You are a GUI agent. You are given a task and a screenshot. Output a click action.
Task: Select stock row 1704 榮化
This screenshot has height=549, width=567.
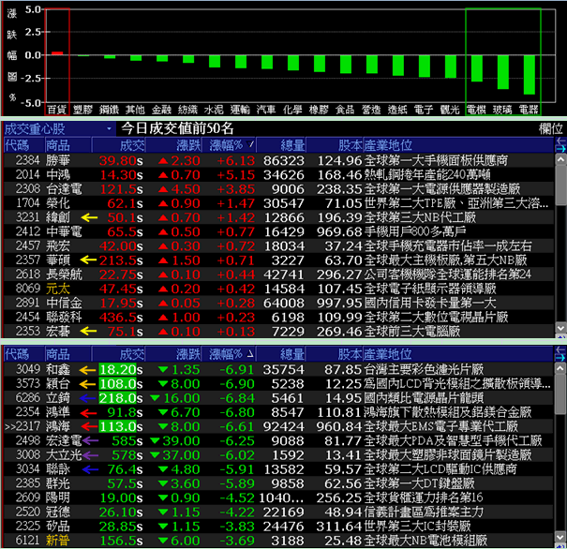[x=278, y=203]
